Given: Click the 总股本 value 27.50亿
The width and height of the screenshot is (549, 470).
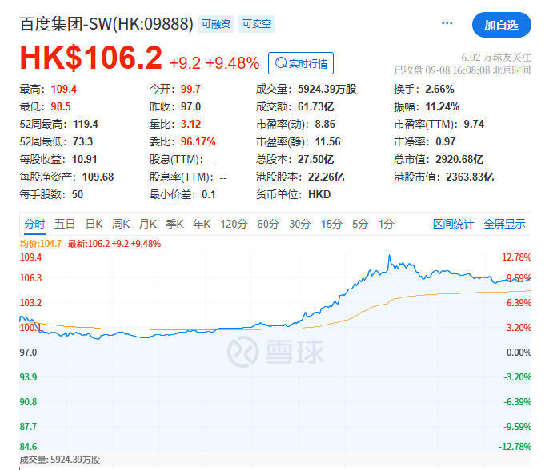Looking at the screenshot, I should coord(316,160).
